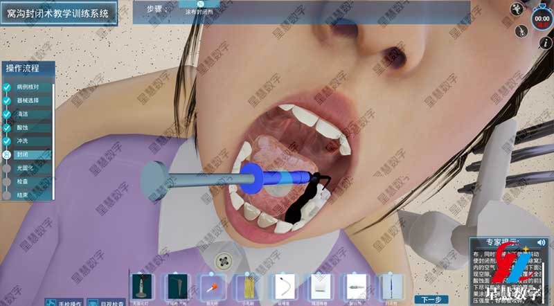Select the 涂布封闭剂 step tab

click(199, 9)
